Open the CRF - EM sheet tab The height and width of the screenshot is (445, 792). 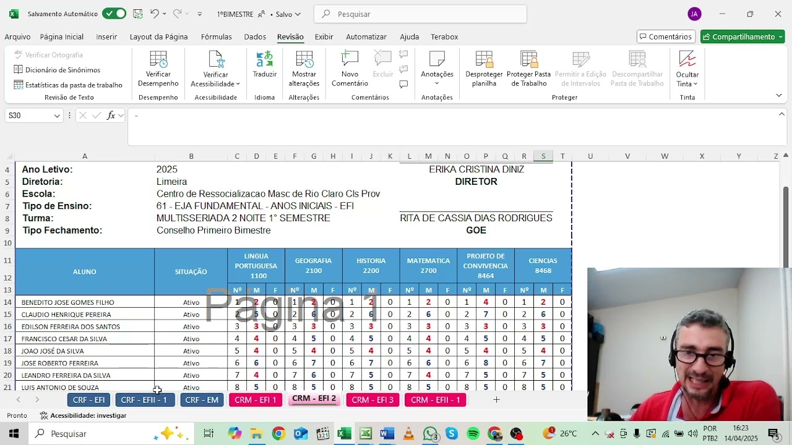click(202, 400)
